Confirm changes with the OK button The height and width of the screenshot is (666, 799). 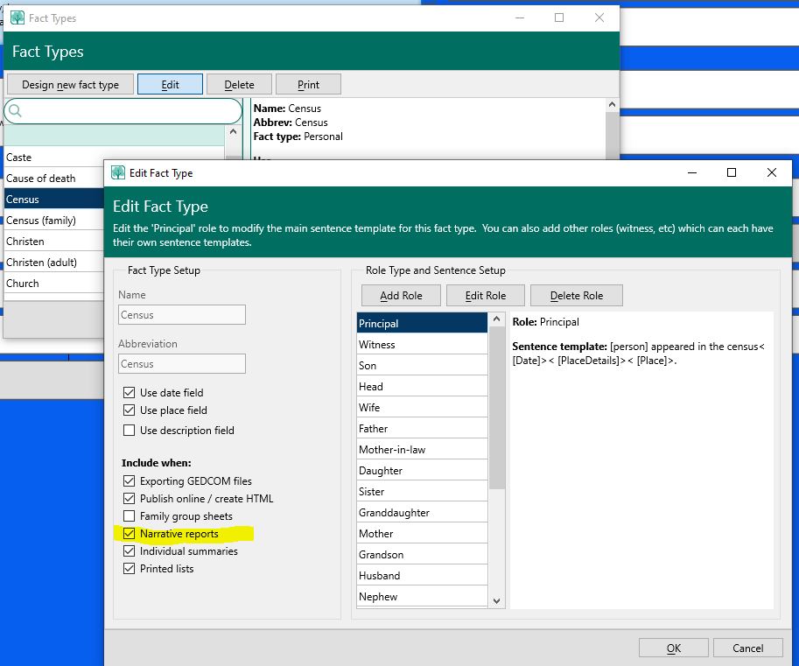pos(673,648)
